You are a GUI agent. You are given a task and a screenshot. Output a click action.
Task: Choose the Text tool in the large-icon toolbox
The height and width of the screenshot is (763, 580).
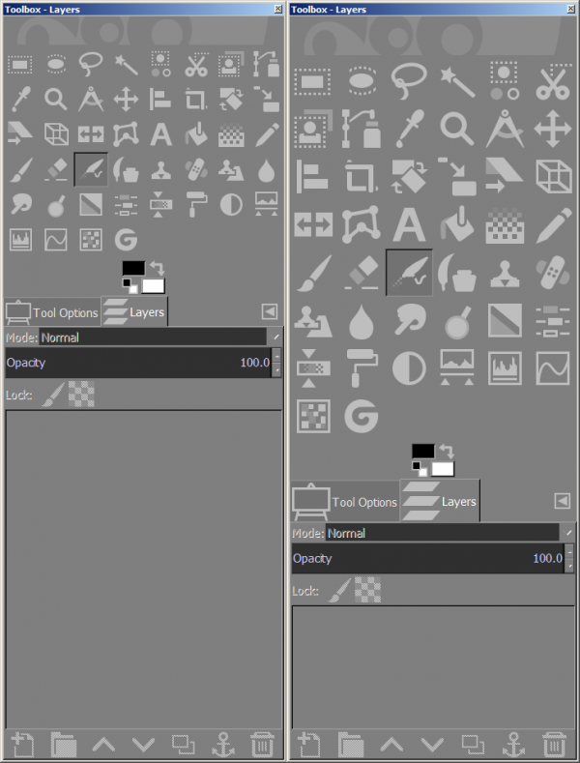pyautogui.click(x=409, y=224)
